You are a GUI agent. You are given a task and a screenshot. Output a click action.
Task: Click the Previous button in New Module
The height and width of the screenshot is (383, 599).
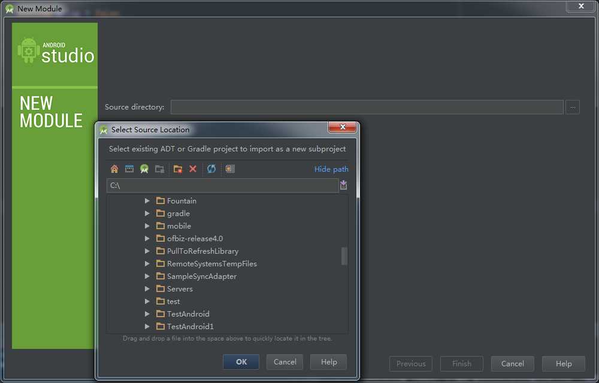pos(411,364)
